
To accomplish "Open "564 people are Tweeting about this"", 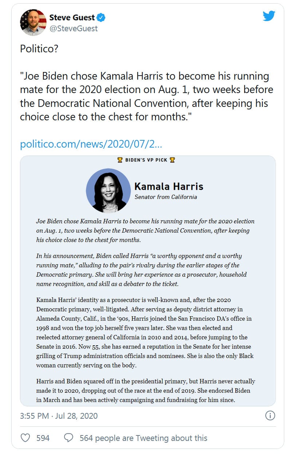I will pos(143,438).
